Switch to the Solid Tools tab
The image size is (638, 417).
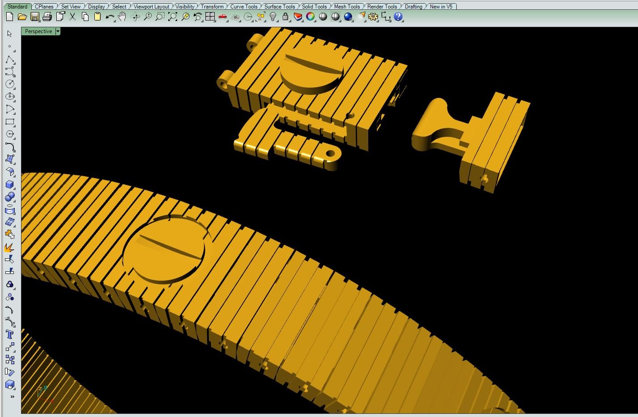tap(314, 6)
